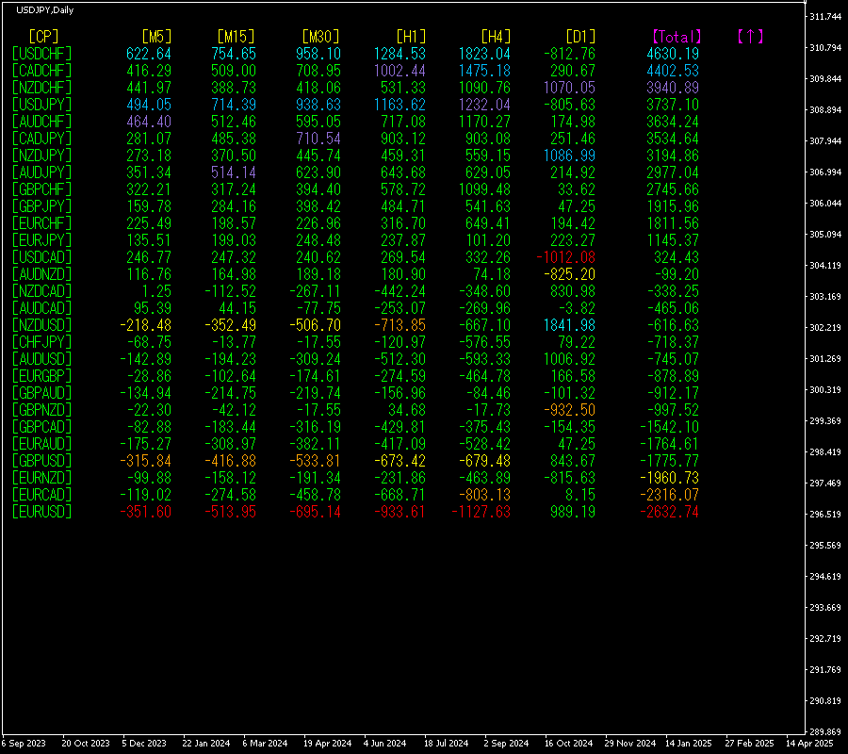Select the 300.319 price axis label

[x=825, y=389]
